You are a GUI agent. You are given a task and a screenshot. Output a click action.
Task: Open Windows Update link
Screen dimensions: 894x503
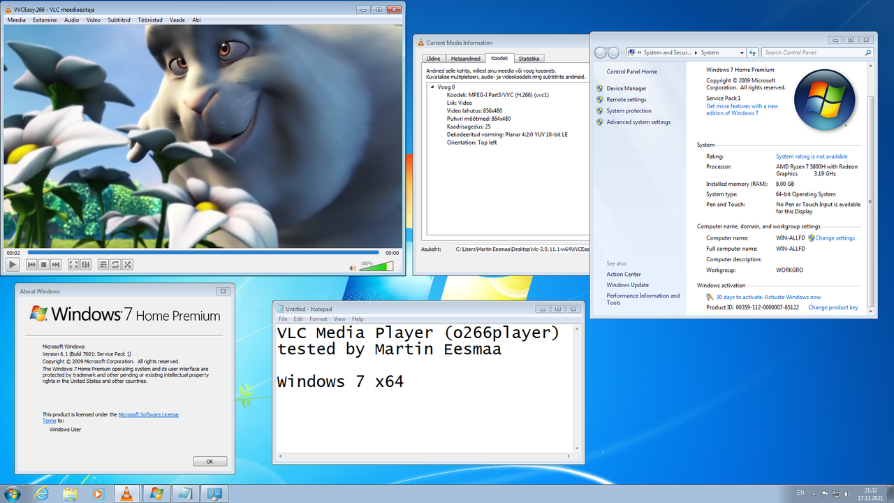tap(627, 285)
